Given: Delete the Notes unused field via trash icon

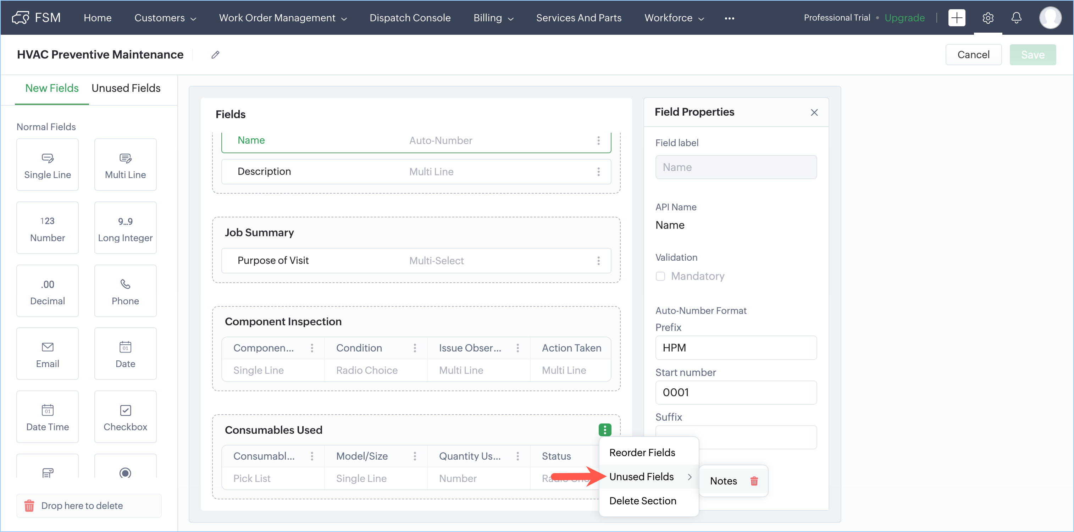Looking at the screenshot, I should click(x=754, y=481).
